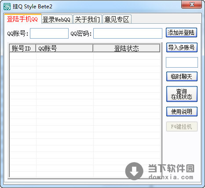Click the 临时聊天 button

click(x=182, y=76)
